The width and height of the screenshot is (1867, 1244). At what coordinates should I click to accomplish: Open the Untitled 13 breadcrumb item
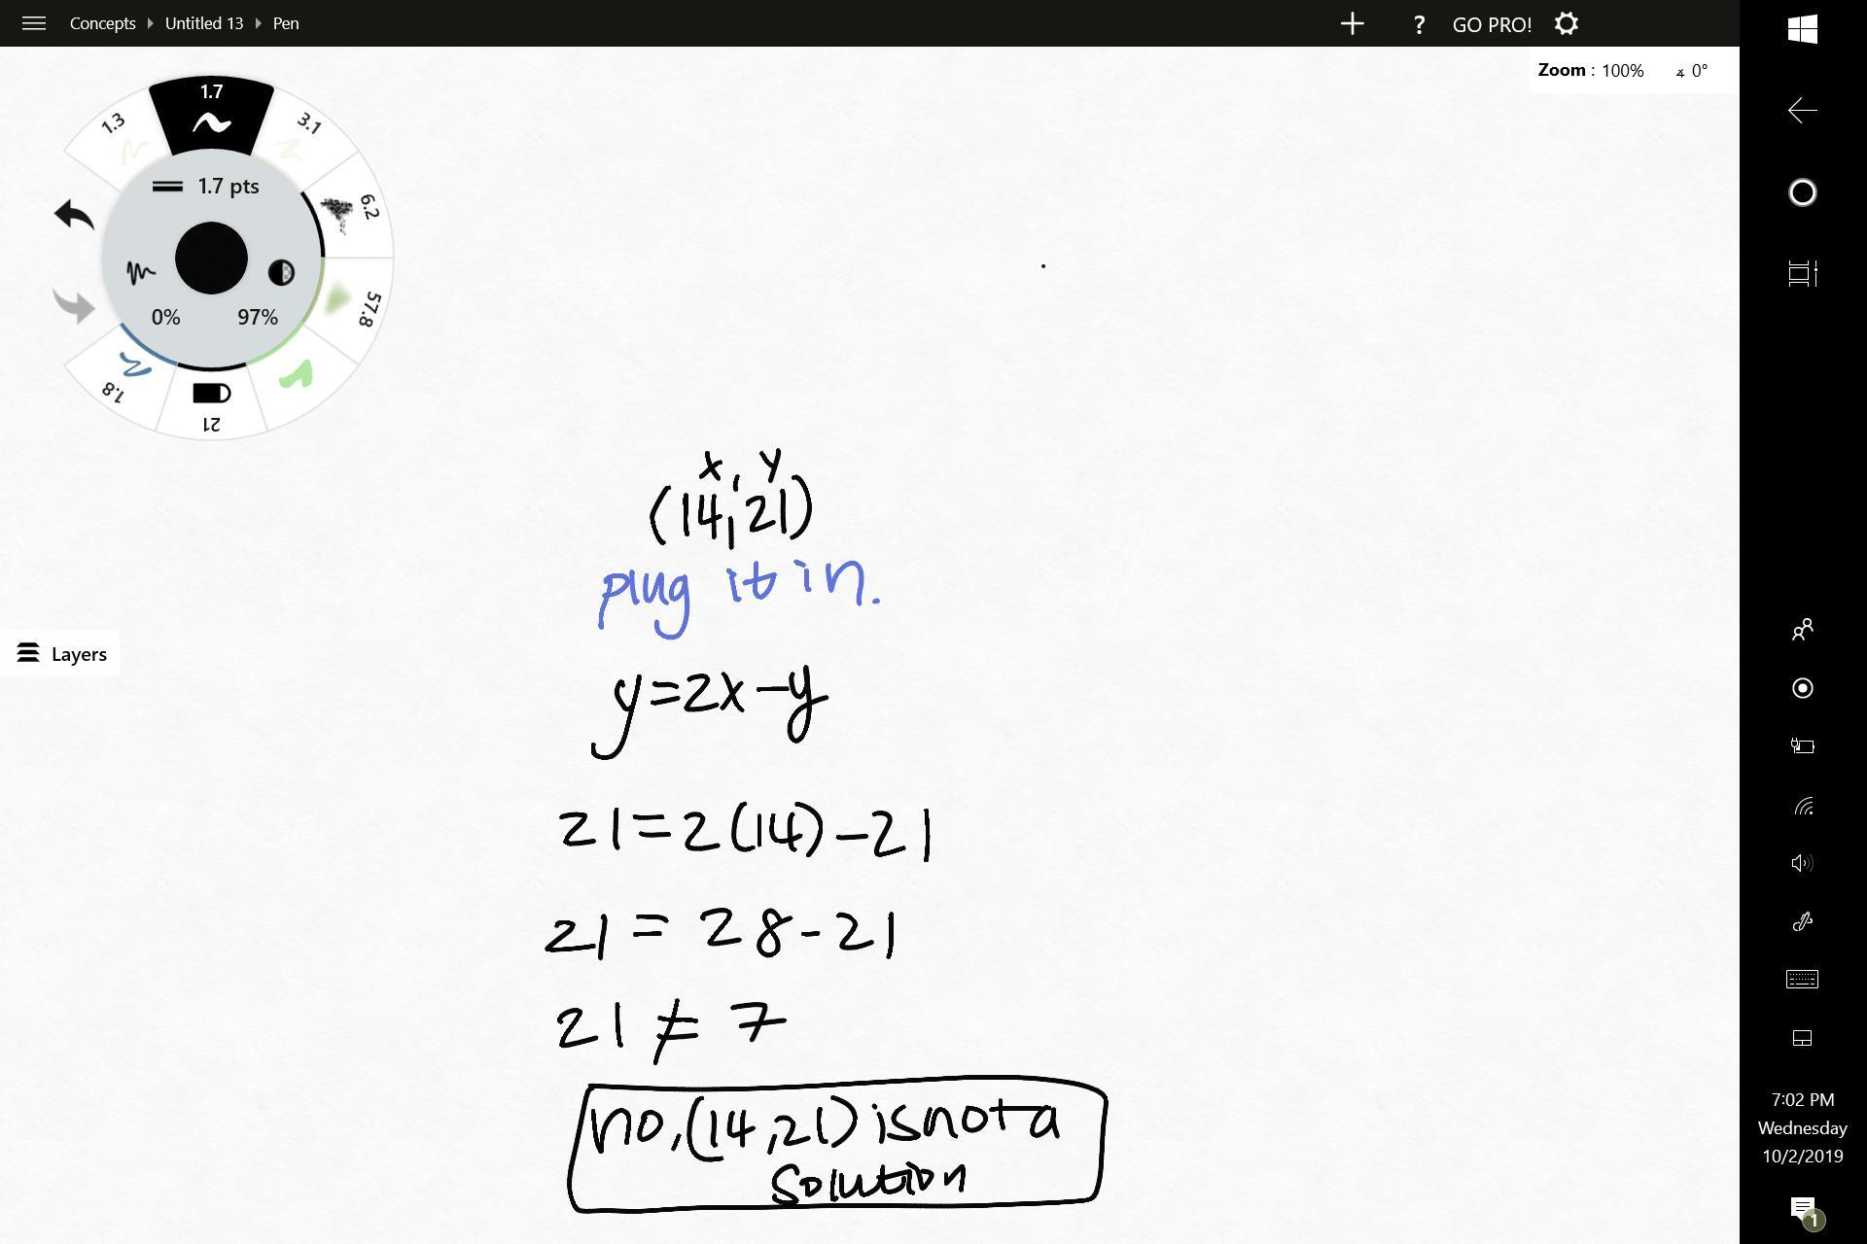(x=204, y=23)
